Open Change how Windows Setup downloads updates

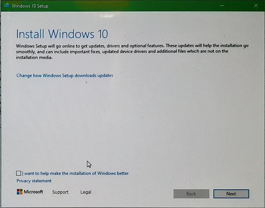coord(65,75)
